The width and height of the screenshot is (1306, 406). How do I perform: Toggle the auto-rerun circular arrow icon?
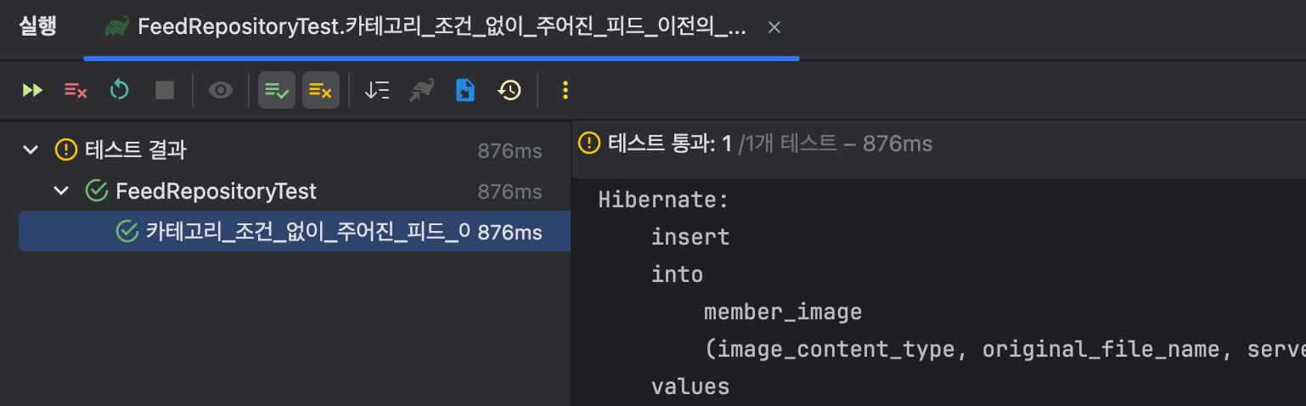click(x=120, y=90)
